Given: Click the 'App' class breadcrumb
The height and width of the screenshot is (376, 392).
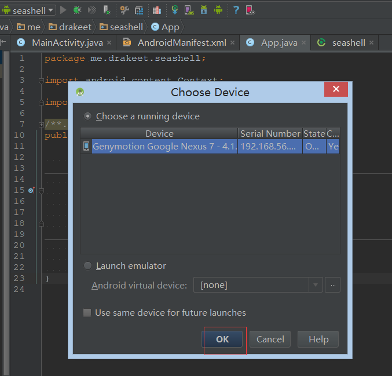Looking at the screenshot, I should [165, 27].
